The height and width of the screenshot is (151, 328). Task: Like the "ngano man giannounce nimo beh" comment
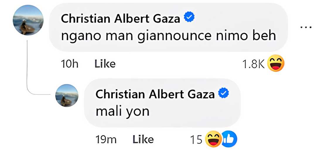pyautogui.click(x=105, y=64)
